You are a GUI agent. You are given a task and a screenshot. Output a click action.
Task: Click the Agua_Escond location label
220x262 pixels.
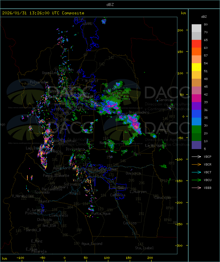[92, 244]
